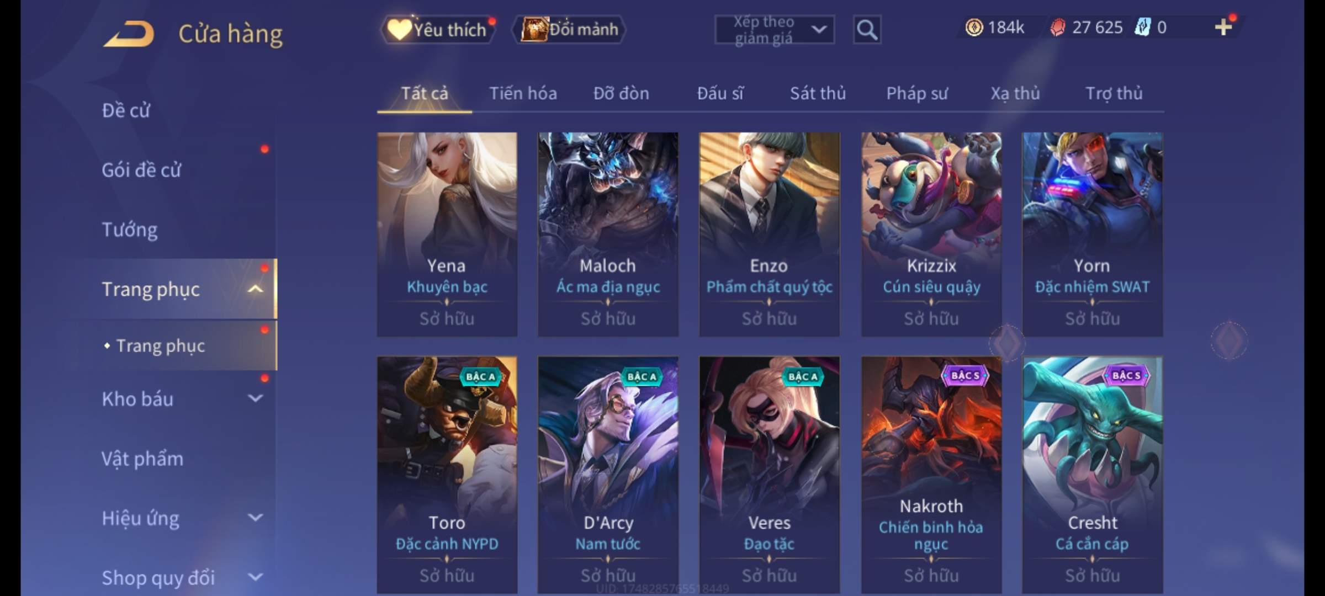The height and width of the screenshot is (596, 1325).
Task: Open Vật phẩm sidebar item
Action: [x=142, y=459]
